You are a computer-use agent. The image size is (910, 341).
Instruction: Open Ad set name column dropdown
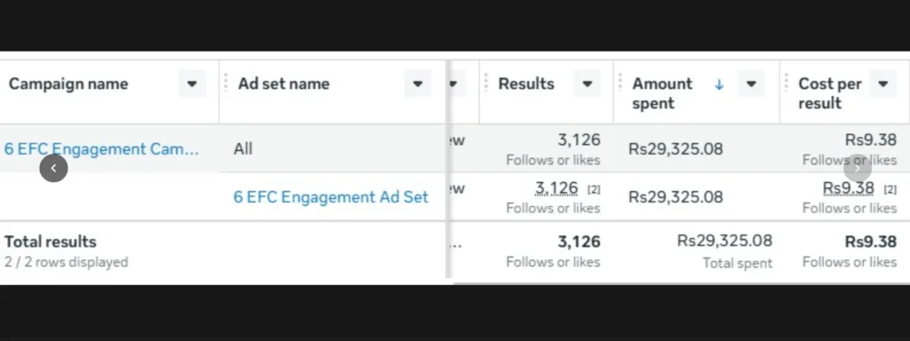click(418, 84)
